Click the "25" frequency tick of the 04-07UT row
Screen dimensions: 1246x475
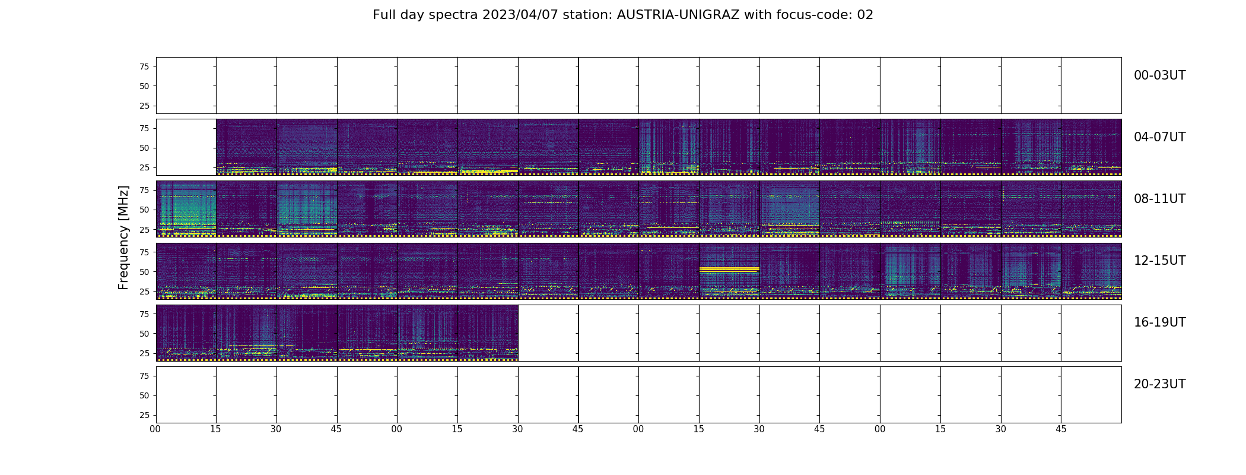coord(144,167)
